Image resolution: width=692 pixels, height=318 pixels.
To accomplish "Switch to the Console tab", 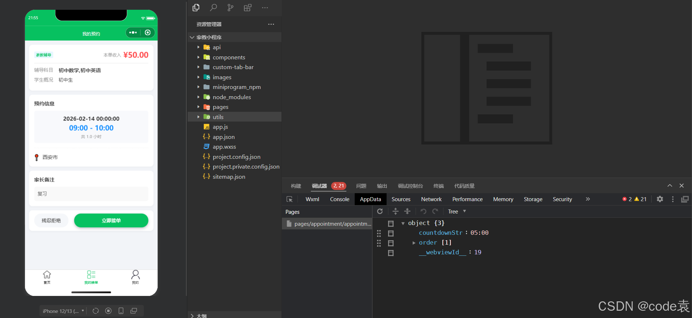I will pos(339,199).
